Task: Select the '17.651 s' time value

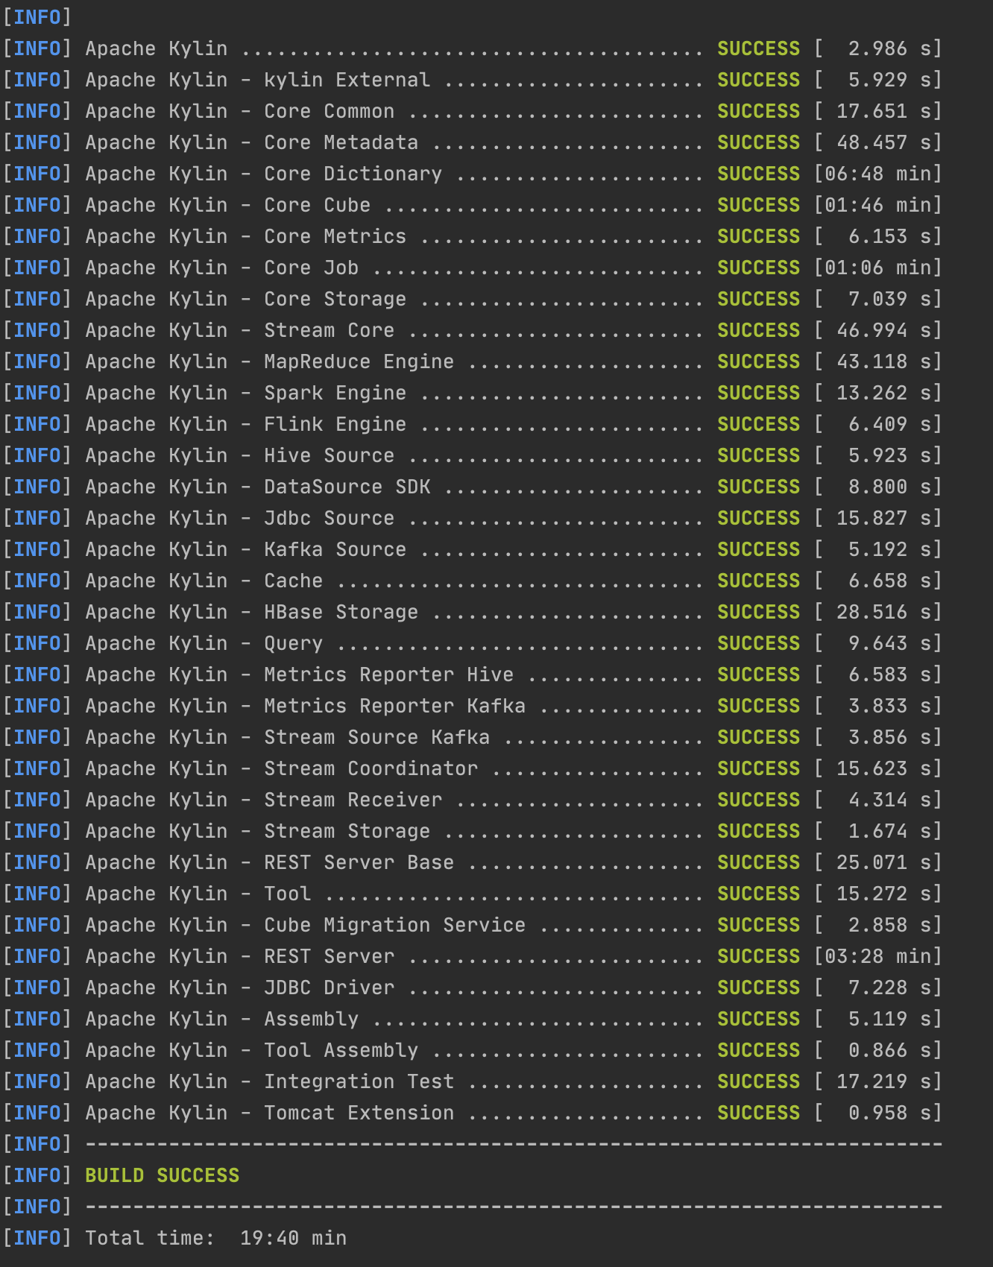Action: click(883, 111)
